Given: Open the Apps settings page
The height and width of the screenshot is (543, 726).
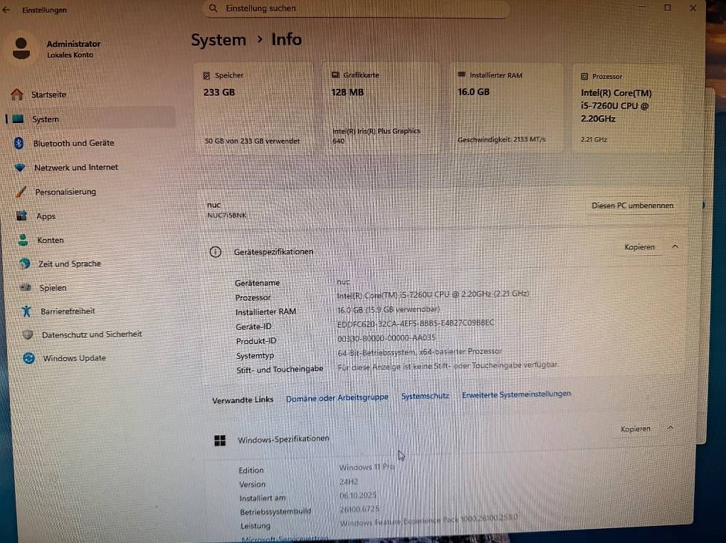Looking at the screenshot, I should 46,216.
